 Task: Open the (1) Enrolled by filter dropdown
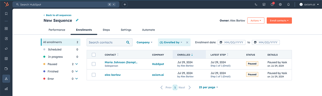pyautogui.click(x=171, y=42)
